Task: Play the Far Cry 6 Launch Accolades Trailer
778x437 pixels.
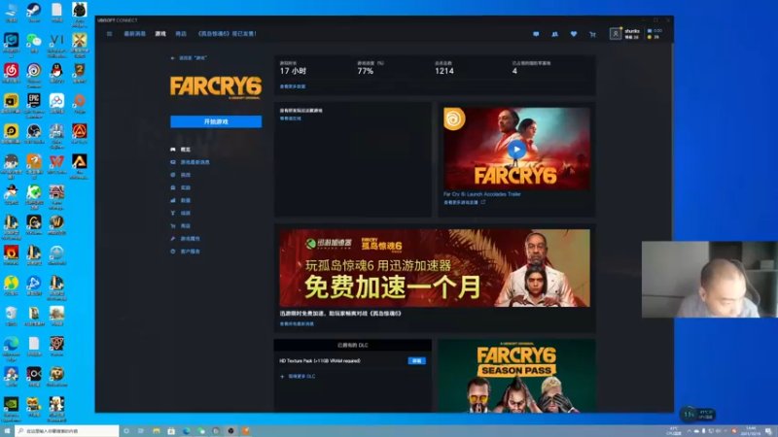Action: click(x=516, y=150)
